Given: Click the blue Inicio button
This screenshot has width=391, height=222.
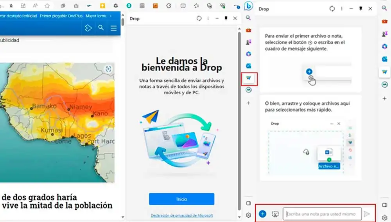Looking at the screenshot, I should pyautogui.click(x=181, y=199).
